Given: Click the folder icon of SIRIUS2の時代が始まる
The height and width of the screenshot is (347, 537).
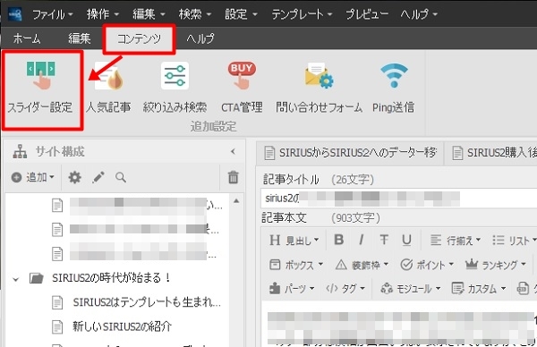Looking at the screenshot, I should point(37,278).
